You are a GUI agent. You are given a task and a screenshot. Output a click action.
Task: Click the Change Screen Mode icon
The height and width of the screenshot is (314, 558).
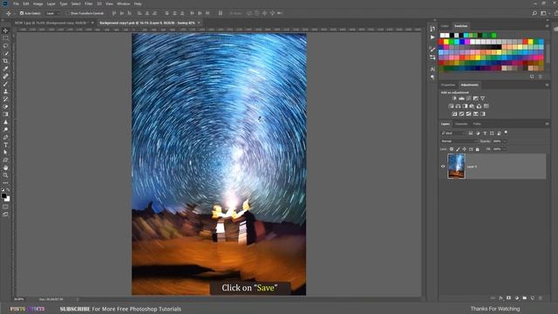tap(5, 215)
